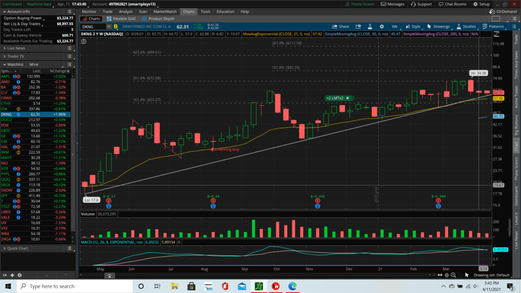Expand the Trader TV panel

(4, 56)
